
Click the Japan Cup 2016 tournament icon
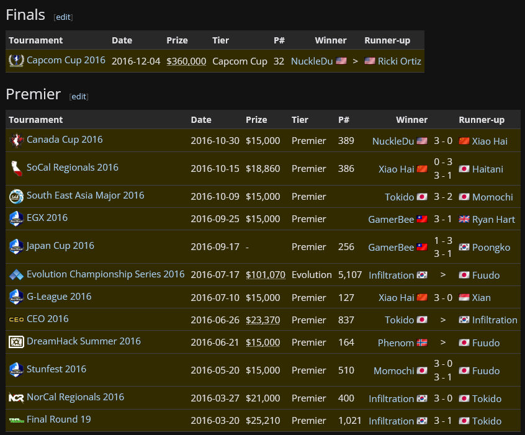tap(16, 246)
